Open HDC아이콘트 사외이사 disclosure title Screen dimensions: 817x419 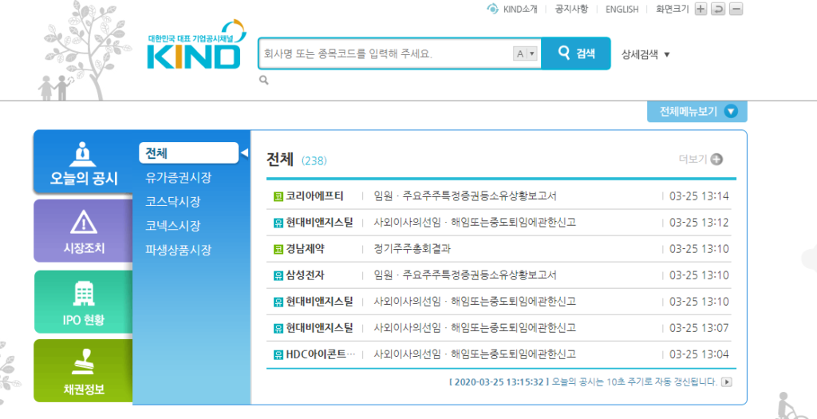coord(475,355)
